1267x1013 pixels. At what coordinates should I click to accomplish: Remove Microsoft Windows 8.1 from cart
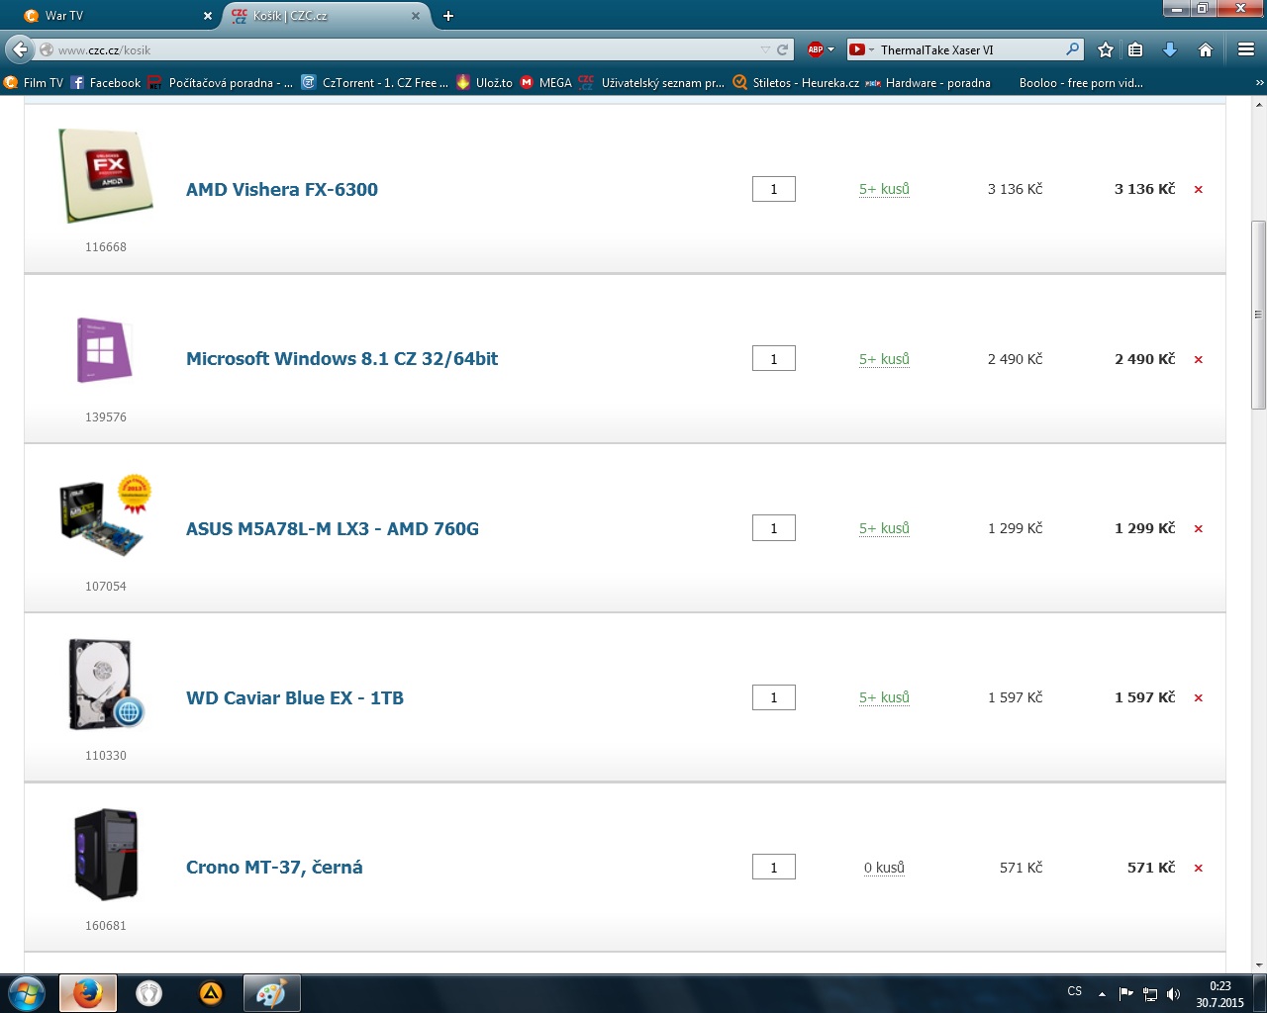click(1198, 359)
